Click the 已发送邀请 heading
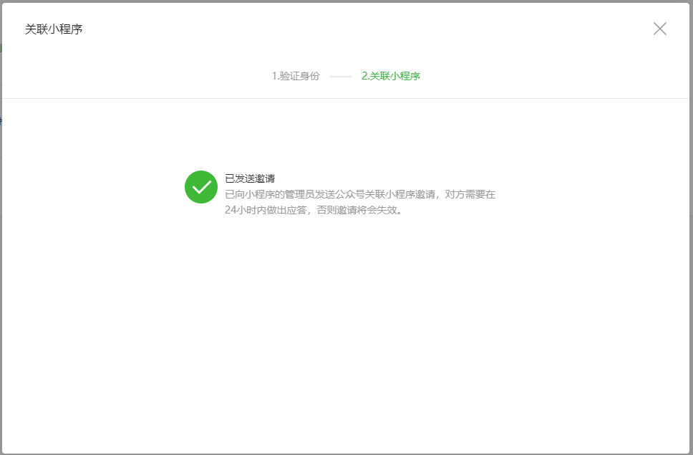The height and width of the screenshot is (455, 693). point(250,178)
